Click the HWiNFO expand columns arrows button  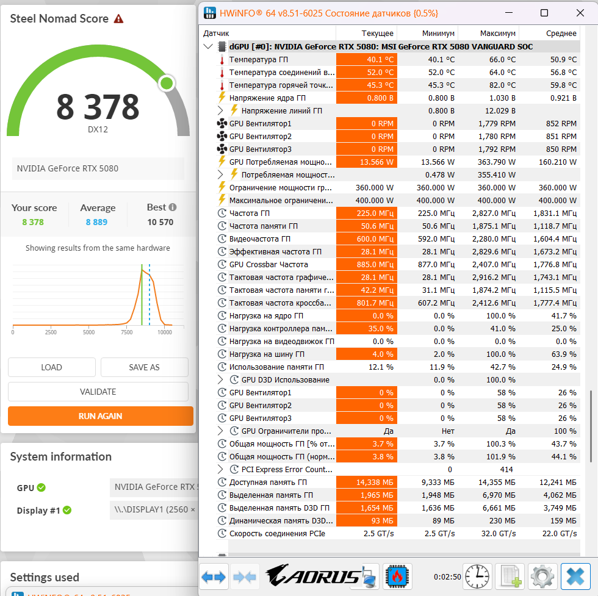[x=214, y=576]
